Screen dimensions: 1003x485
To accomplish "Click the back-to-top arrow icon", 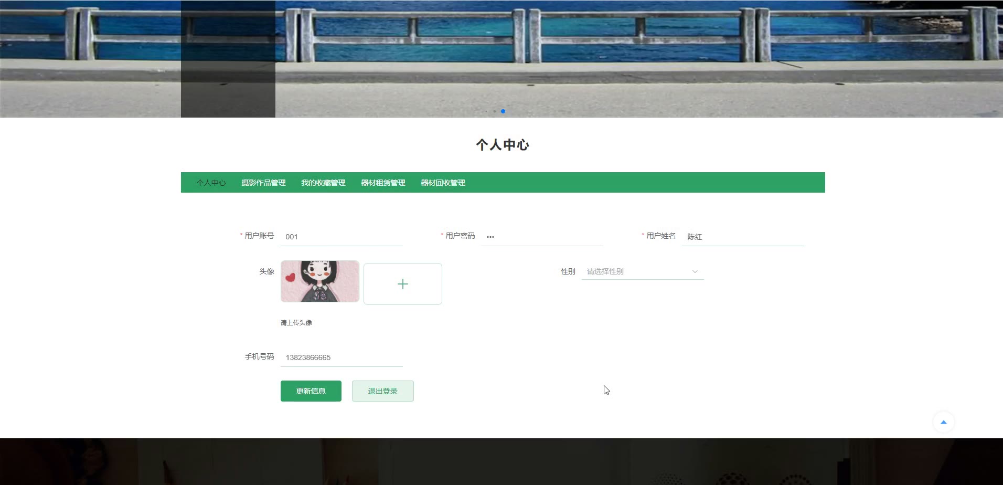I will point(943,422).
